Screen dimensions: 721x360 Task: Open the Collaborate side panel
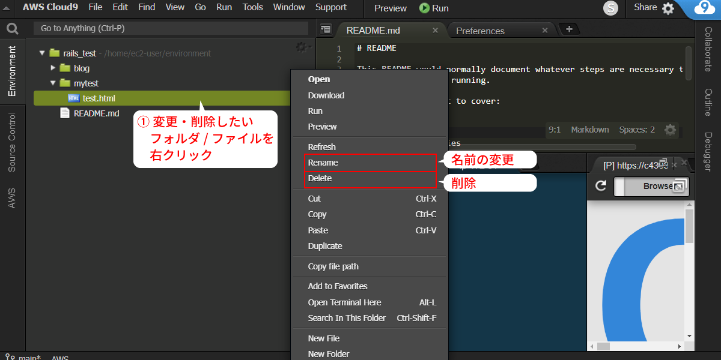point(708,49)
